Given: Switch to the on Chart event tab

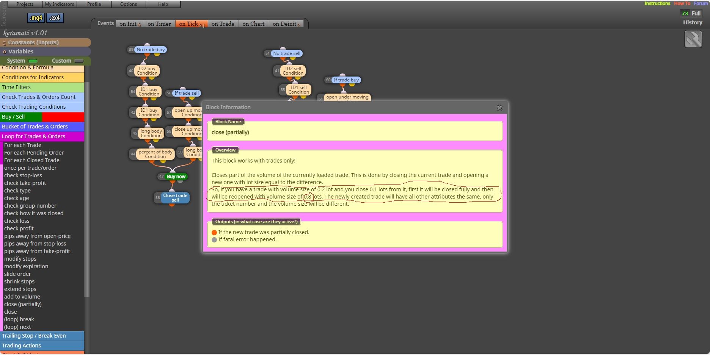Looking at the screenshot, I should [x=253, y=24].
